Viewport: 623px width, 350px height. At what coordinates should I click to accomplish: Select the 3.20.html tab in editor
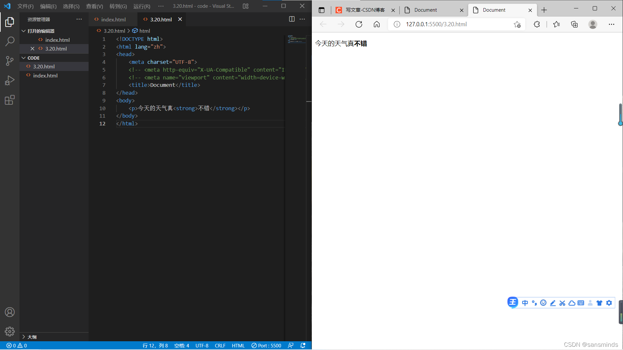point(161,19)
